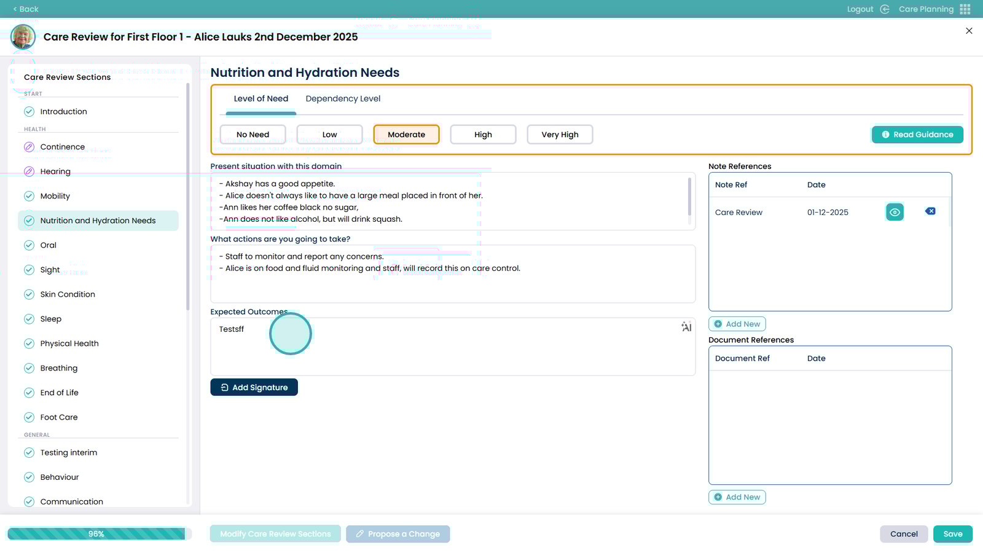Screen dimensions: 983x553
Task: Set level of need to No Need
Action: coord(253,135)
